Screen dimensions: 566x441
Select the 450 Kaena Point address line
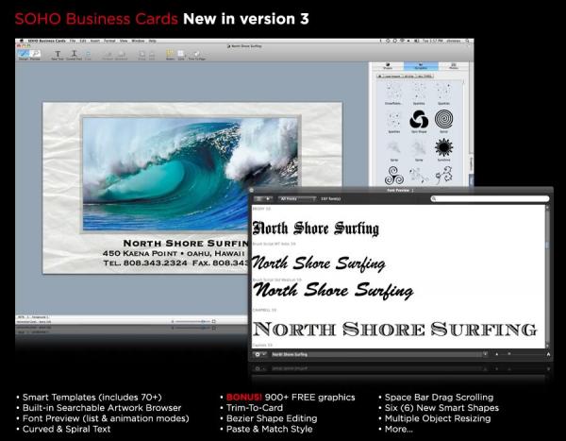(x=174, y=253)
